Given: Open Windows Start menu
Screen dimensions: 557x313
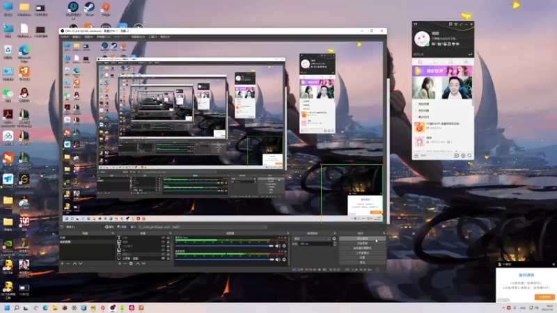Looking at the screenshot, I should [x=7, y=307].
